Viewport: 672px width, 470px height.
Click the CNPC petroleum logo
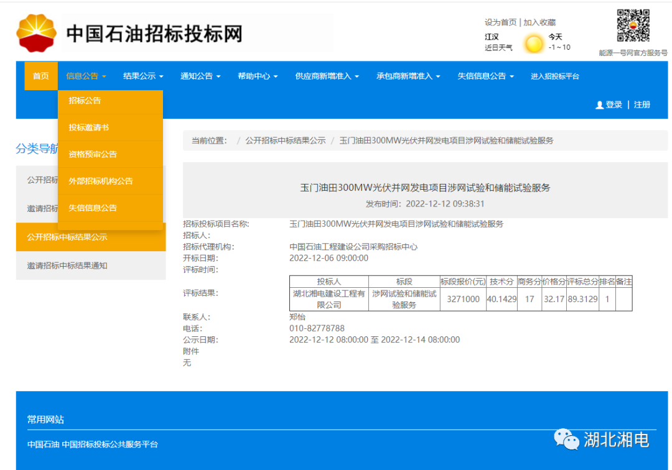(37, 30)
